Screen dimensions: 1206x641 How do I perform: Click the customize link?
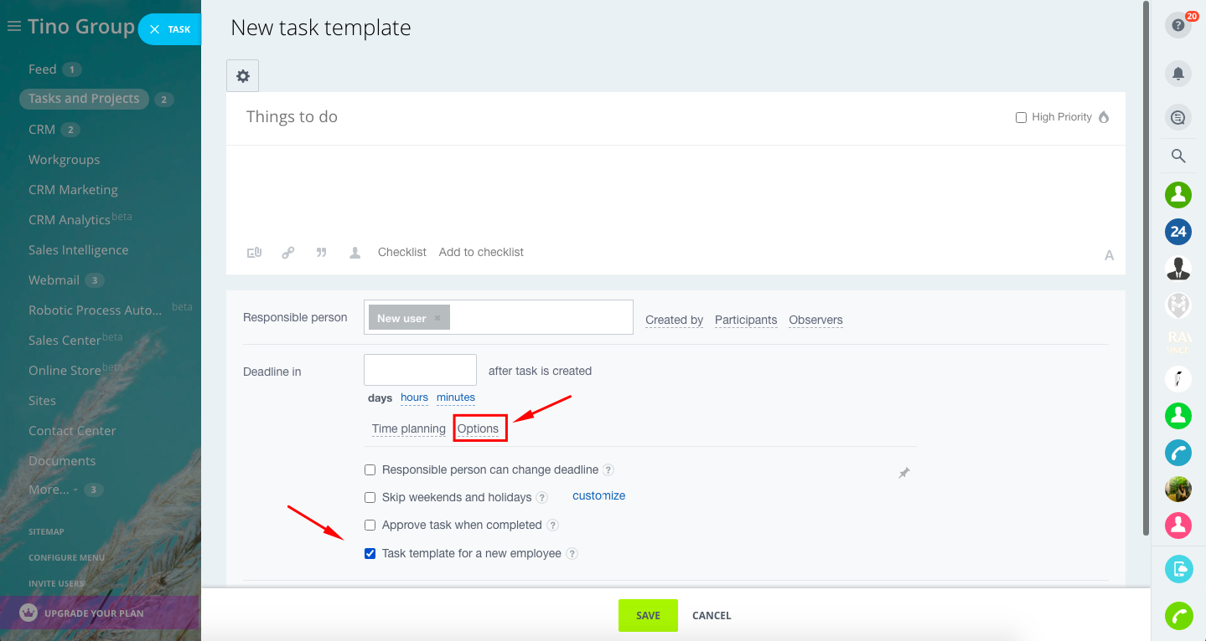598,495
